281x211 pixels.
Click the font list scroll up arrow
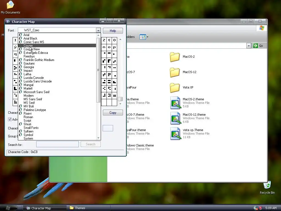coord(98,35)
